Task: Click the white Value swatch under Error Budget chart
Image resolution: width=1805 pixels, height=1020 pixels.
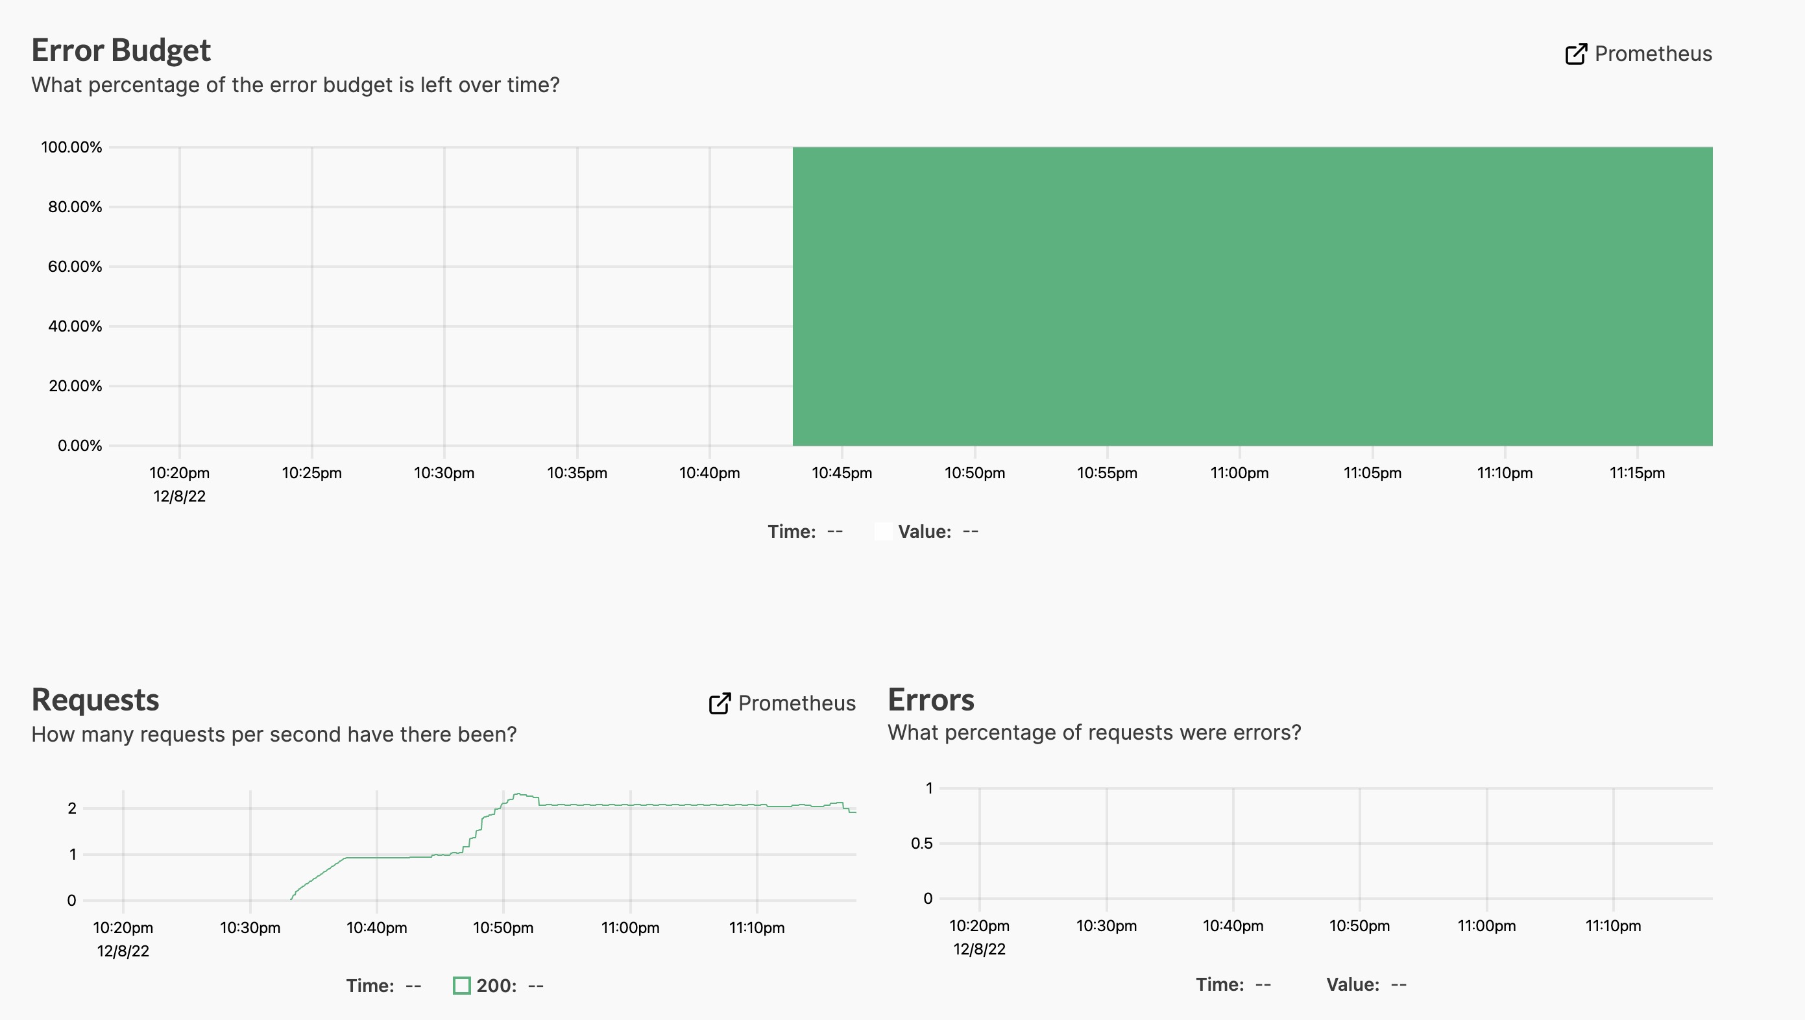Action: (883, 531)
